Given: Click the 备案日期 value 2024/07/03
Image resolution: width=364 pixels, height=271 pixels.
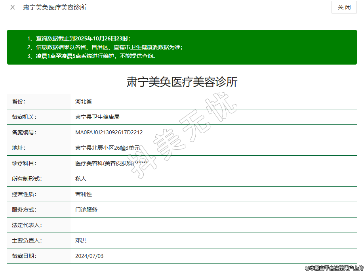Looking at the screenshot, I should pyautogui.click(x=89, y=256).
